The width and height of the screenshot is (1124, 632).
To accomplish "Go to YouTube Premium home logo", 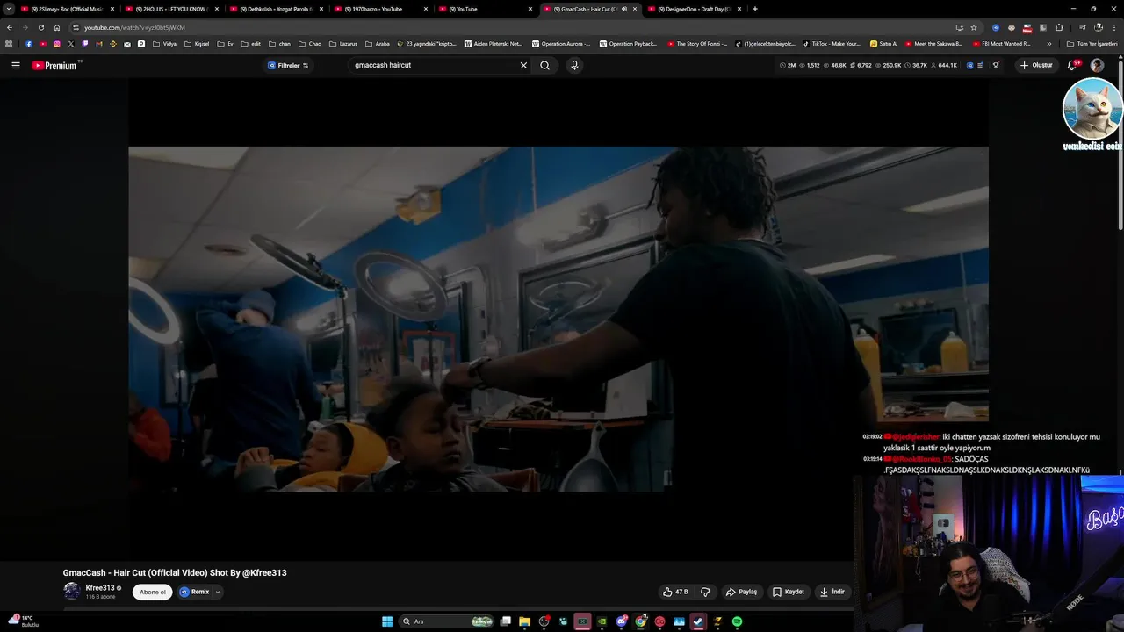I will click(x=54, y=65).
